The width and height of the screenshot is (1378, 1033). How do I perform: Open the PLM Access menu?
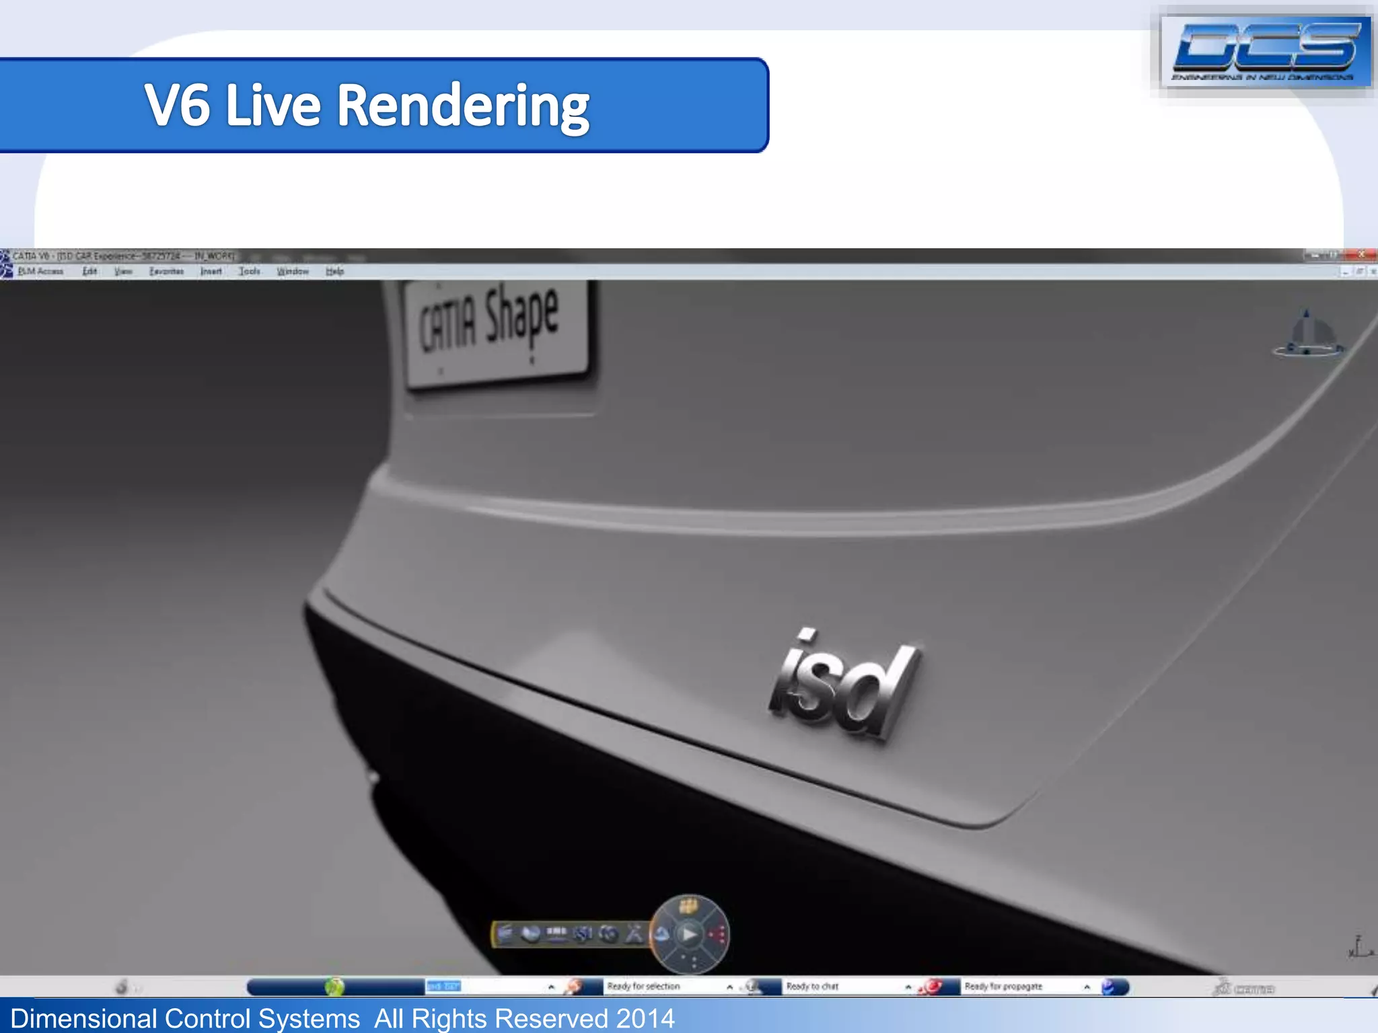pos(40,272)
